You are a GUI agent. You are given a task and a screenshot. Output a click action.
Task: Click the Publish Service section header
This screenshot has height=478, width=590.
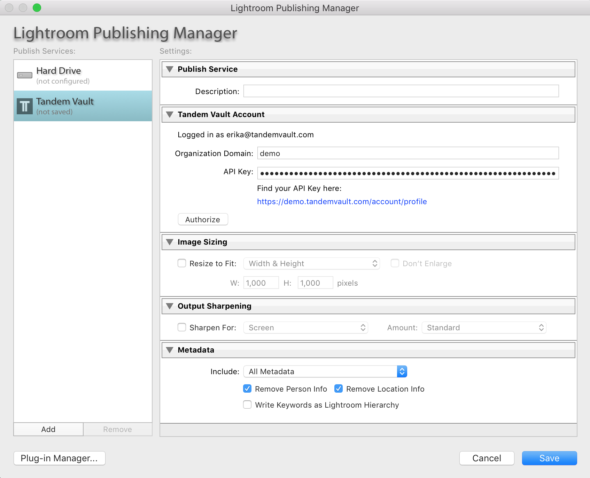368,69
